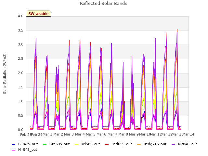Click the 0.5 y-axis tick label
Screen dimensions: 208x156
(x=20, y=116)
